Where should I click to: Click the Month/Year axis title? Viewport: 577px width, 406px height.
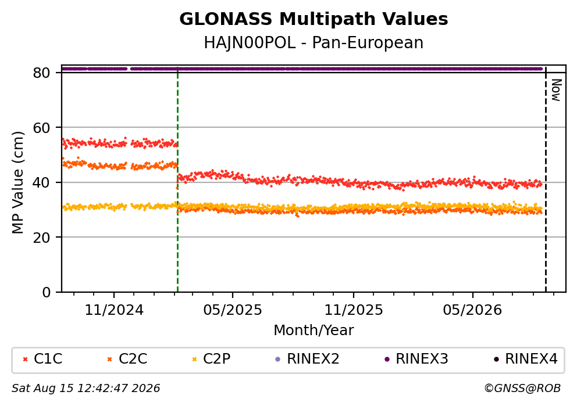[314, 330]
